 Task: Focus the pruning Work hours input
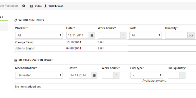[109, 35]
